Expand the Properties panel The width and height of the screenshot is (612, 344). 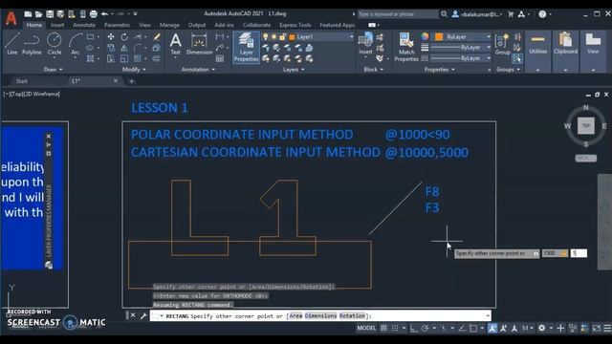[439, 70]
